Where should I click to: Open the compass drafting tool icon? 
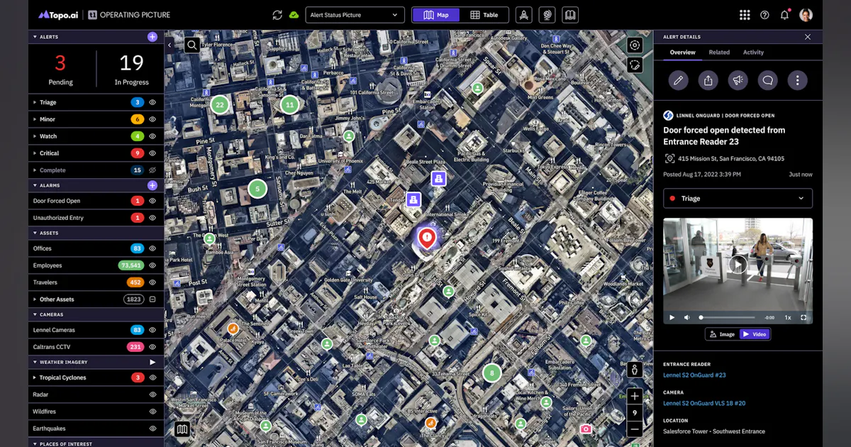click(x=524, y=15)
